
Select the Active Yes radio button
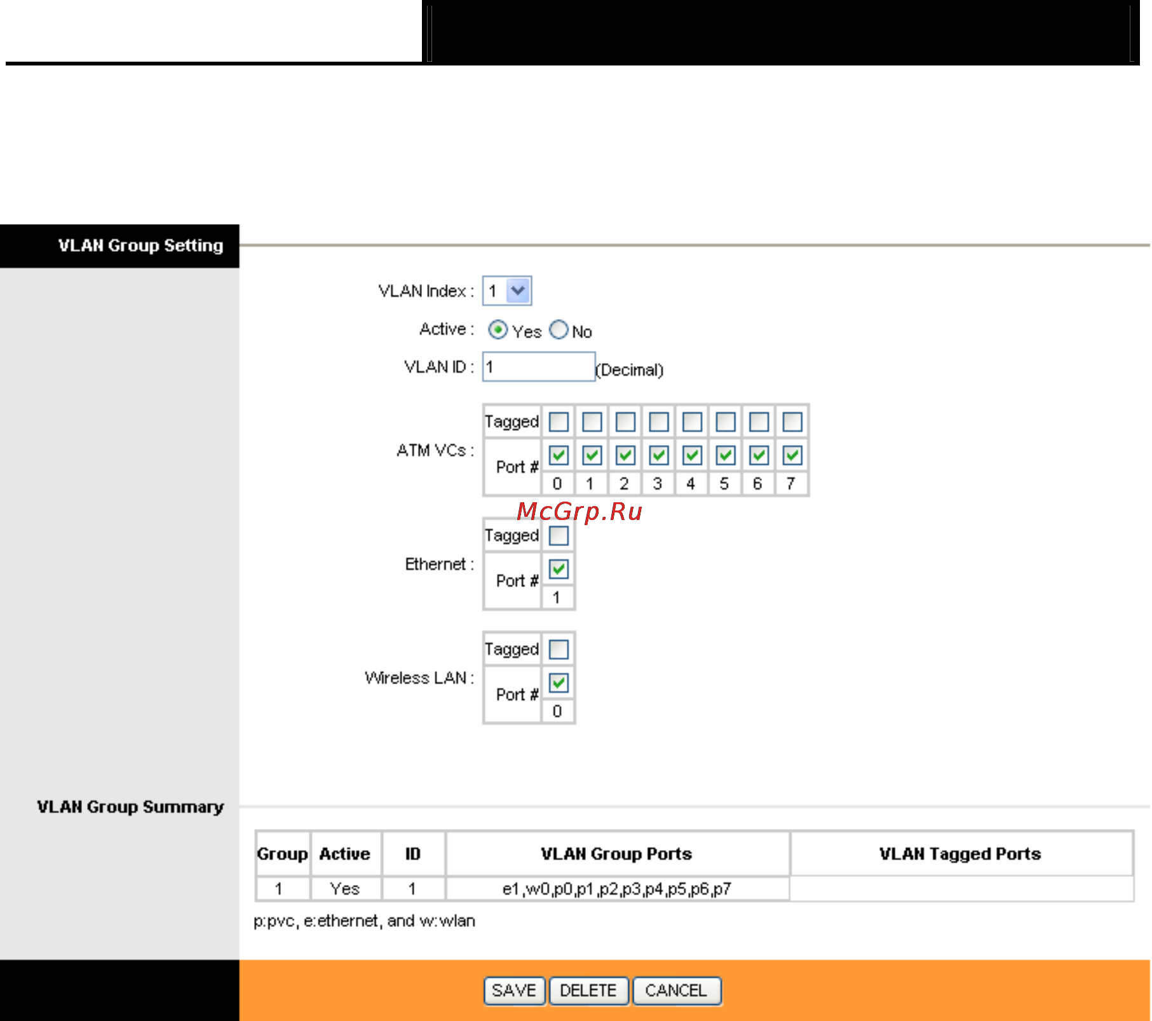click(x=498, y=330)
